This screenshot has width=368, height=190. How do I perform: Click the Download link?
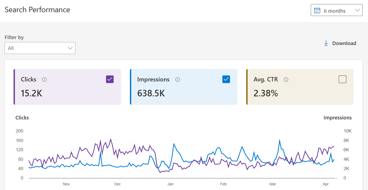340,43
